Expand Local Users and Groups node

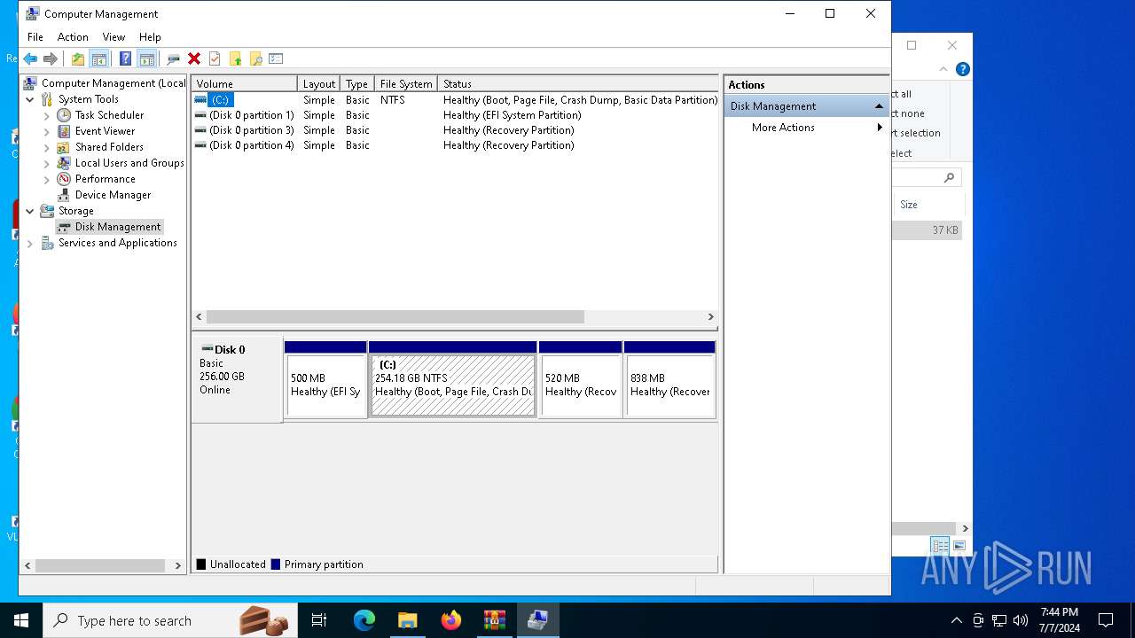pyautogui.click(x=47, y=163)
